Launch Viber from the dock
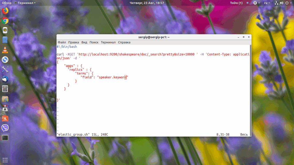The width and height of the screenshot is (294, 165). point(5,128)
